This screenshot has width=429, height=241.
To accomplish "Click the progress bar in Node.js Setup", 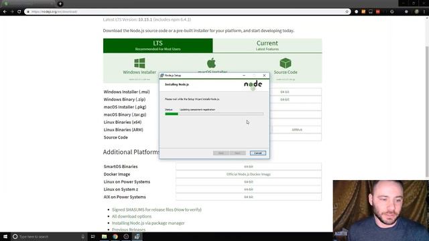I will pos(214,114).
